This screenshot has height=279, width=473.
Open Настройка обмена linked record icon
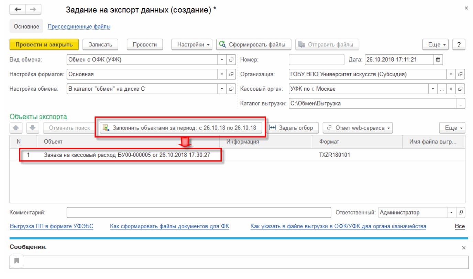231,89
